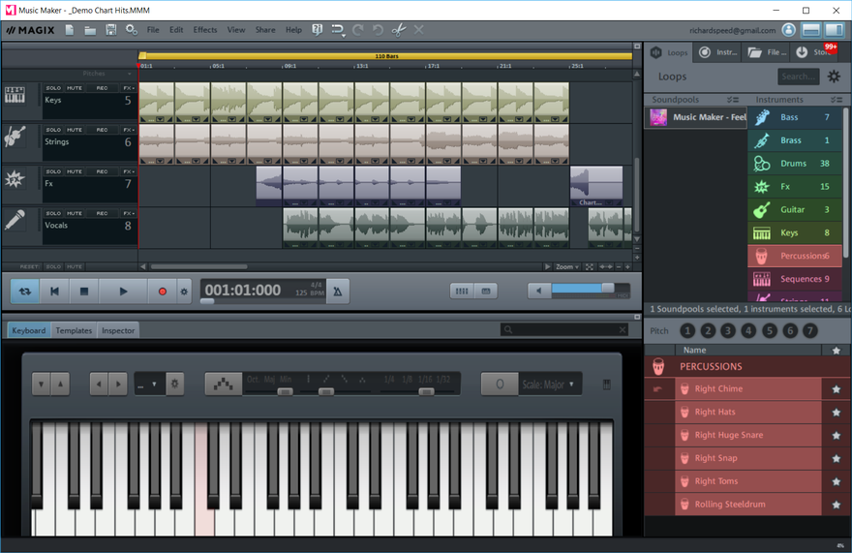
Task: Open the File menu
Action: coord(153,30)
